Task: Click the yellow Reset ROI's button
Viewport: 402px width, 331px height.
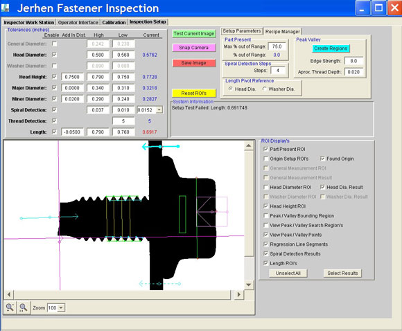Action: [x=194, y=93]
